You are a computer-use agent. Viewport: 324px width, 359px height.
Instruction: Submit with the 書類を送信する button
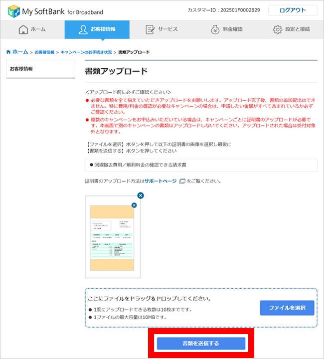201,344
